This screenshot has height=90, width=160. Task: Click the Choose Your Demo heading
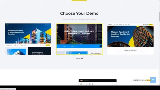tap(79, 13)
